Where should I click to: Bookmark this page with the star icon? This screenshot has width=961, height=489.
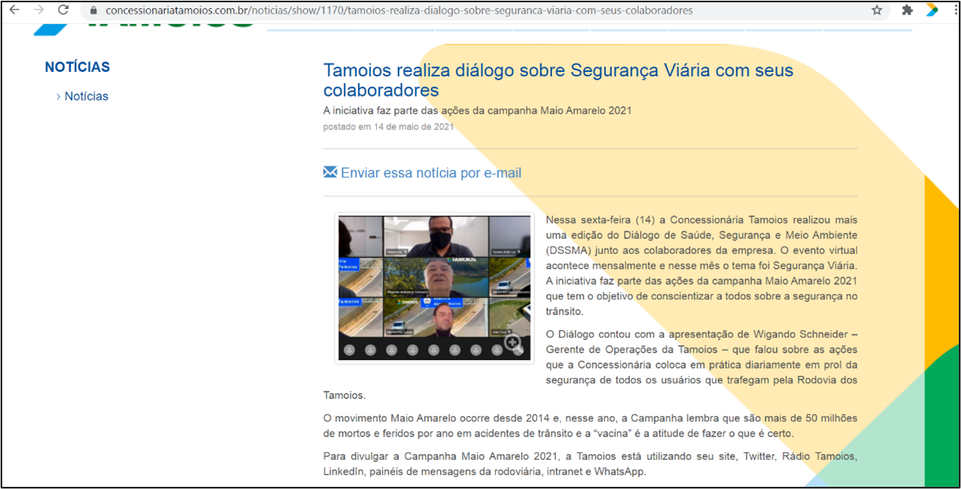876,10
